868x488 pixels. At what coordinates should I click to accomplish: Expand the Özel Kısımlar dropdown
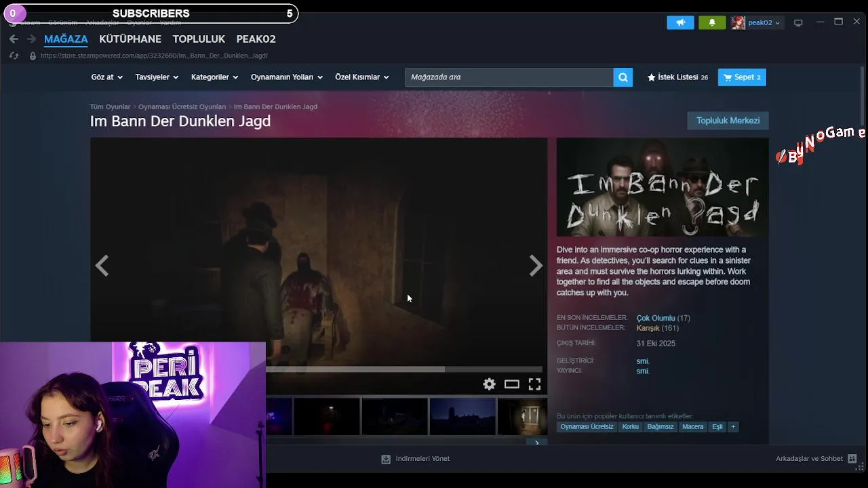(362, 77)
